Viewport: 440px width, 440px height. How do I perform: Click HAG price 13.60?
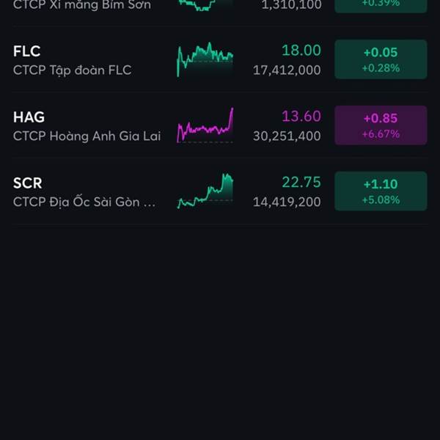point(301,116)
